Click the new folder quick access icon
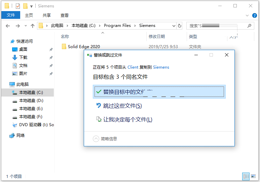The image size is (260, 182). coord(25,6)
